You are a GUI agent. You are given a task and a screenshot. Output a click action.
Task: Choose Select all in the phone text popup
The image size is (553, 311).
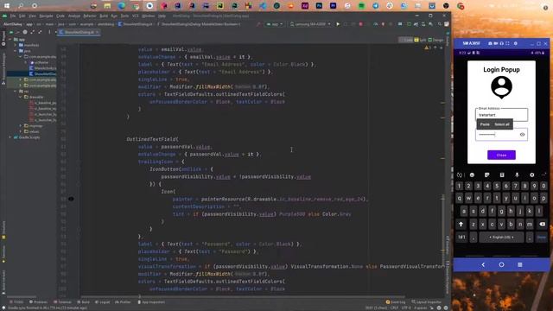[x=501, y=124]
